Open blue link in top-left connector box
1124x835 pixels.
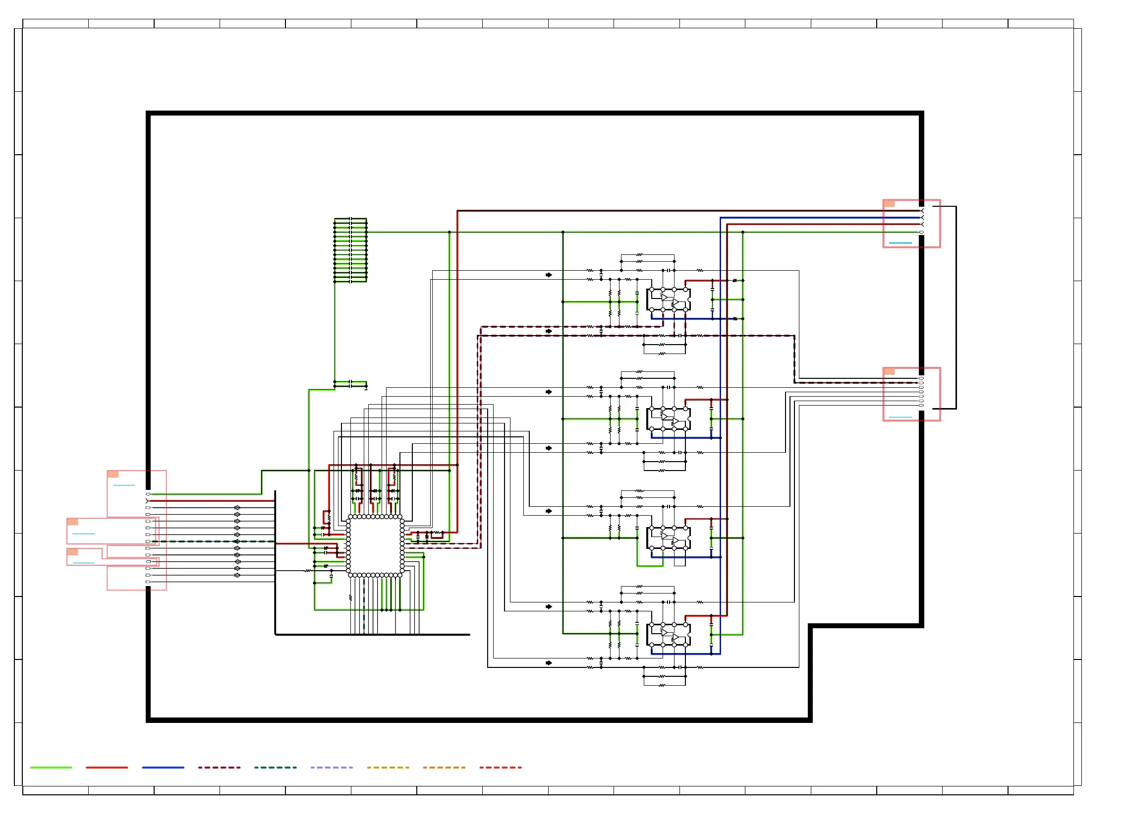point(124,485)
